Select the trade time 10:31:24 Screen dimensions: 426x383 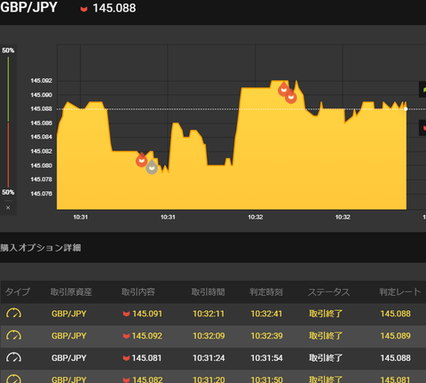[209, 358]
